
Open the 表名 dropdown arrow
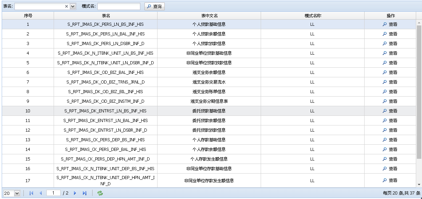click(x=73, y=7)
